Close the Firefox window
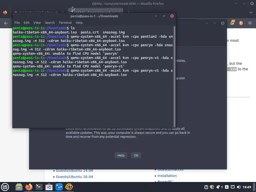The image size is (256, 192). tap(252, 3)
